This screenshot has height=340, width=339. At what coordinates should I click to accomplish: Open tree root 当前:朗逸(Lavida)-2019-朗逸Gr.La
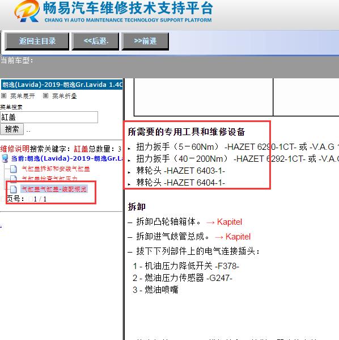[x=67, y=158]
